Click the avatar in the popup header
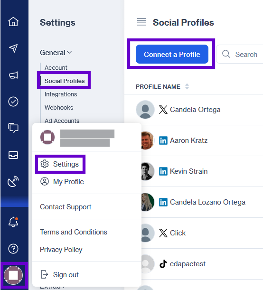 coord(47,137)
